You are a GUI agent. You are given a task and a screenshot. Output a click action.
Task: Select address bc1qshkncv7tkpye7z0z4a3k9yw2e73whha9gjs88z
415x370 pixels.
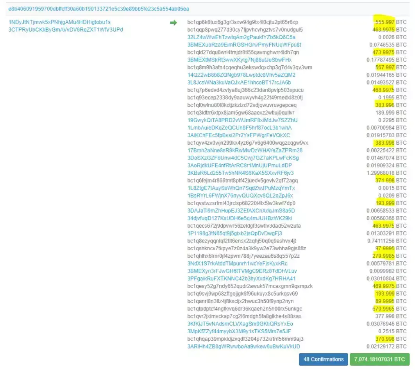247,248
